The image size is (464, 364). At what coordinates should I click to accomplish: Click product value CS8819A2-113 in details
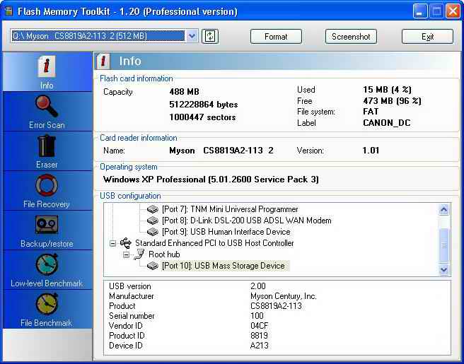(x=276, y=306)
